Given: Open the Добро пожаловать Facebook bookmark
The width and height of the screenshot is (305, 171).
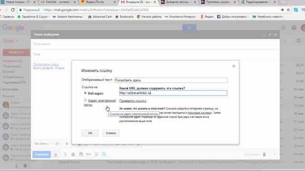Looking at the screenshot, I should [x=233, y=17].
